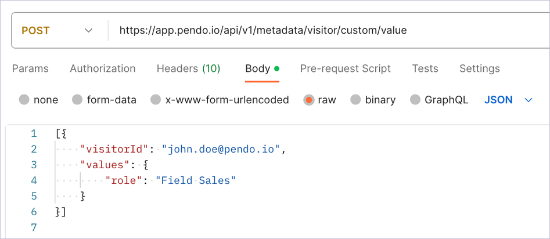Click the "values" key on line 3
The width and height of the screenshot is (550, 239).
(x=106, y=165)
